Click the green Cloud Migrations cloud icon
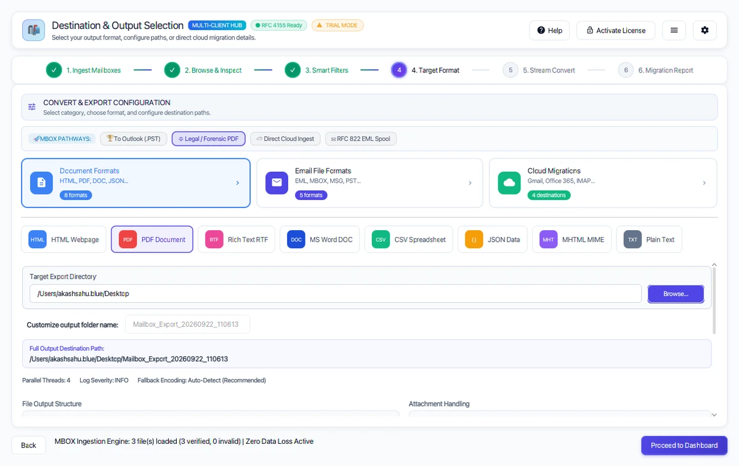The width and height of the screenshot is (739, 466). tap(509, 183)
